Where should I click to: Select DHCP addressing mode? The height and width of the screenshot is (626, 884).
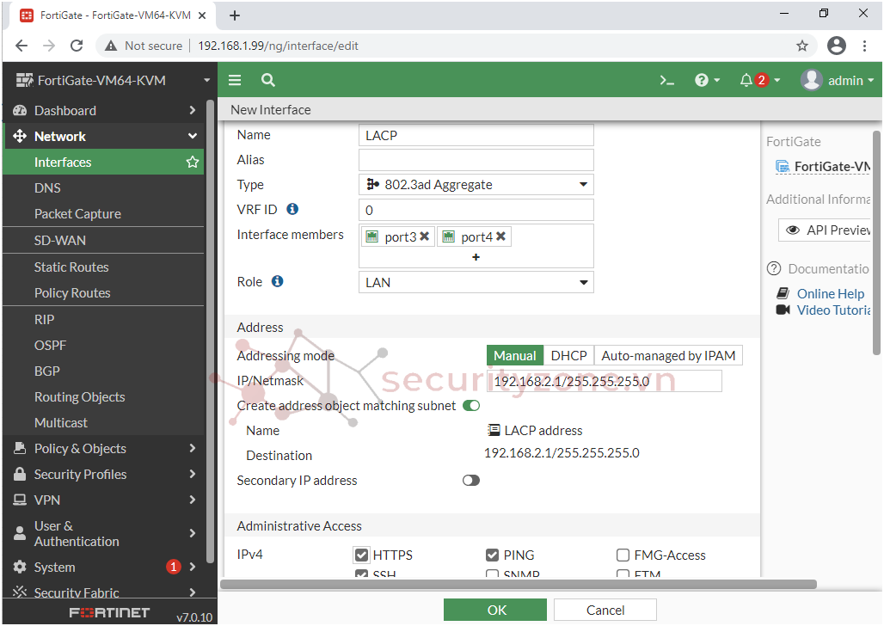568,356
